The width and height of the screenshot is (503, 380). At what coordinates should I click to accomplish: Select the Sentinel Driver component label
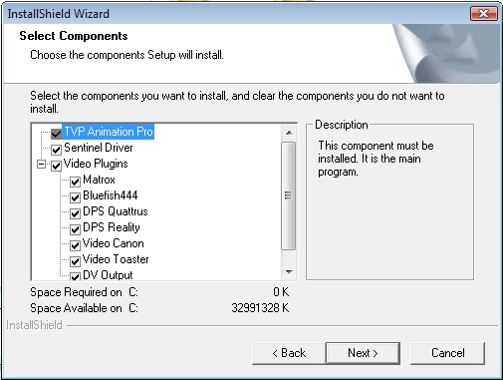click(99, 148)
